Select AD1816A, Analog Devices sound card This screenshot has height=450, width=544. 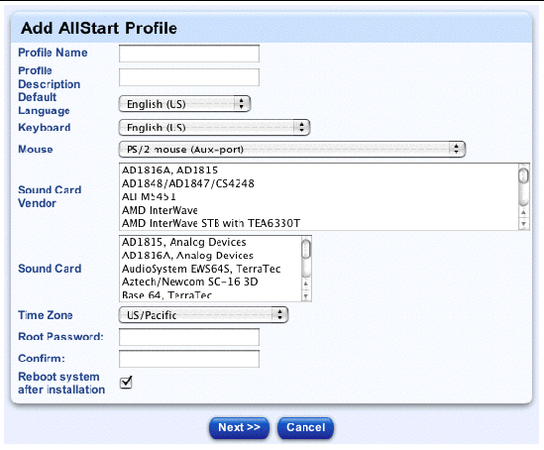210,256
